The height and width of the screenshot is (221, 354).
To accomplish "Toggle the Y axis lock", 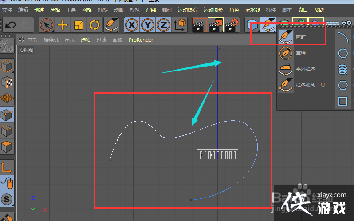I will pyautogui.click(x=148, y=25).
